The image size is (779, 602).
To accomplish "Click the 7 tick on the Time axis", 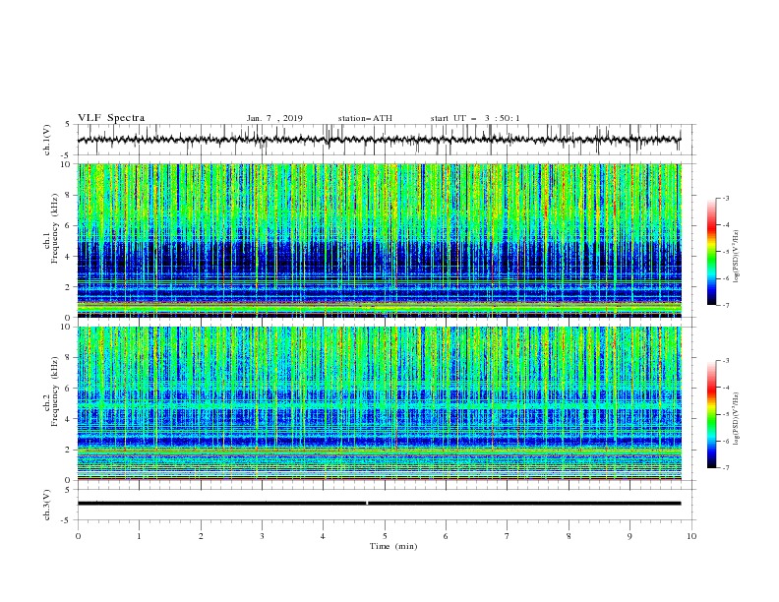I will [508, 536].
